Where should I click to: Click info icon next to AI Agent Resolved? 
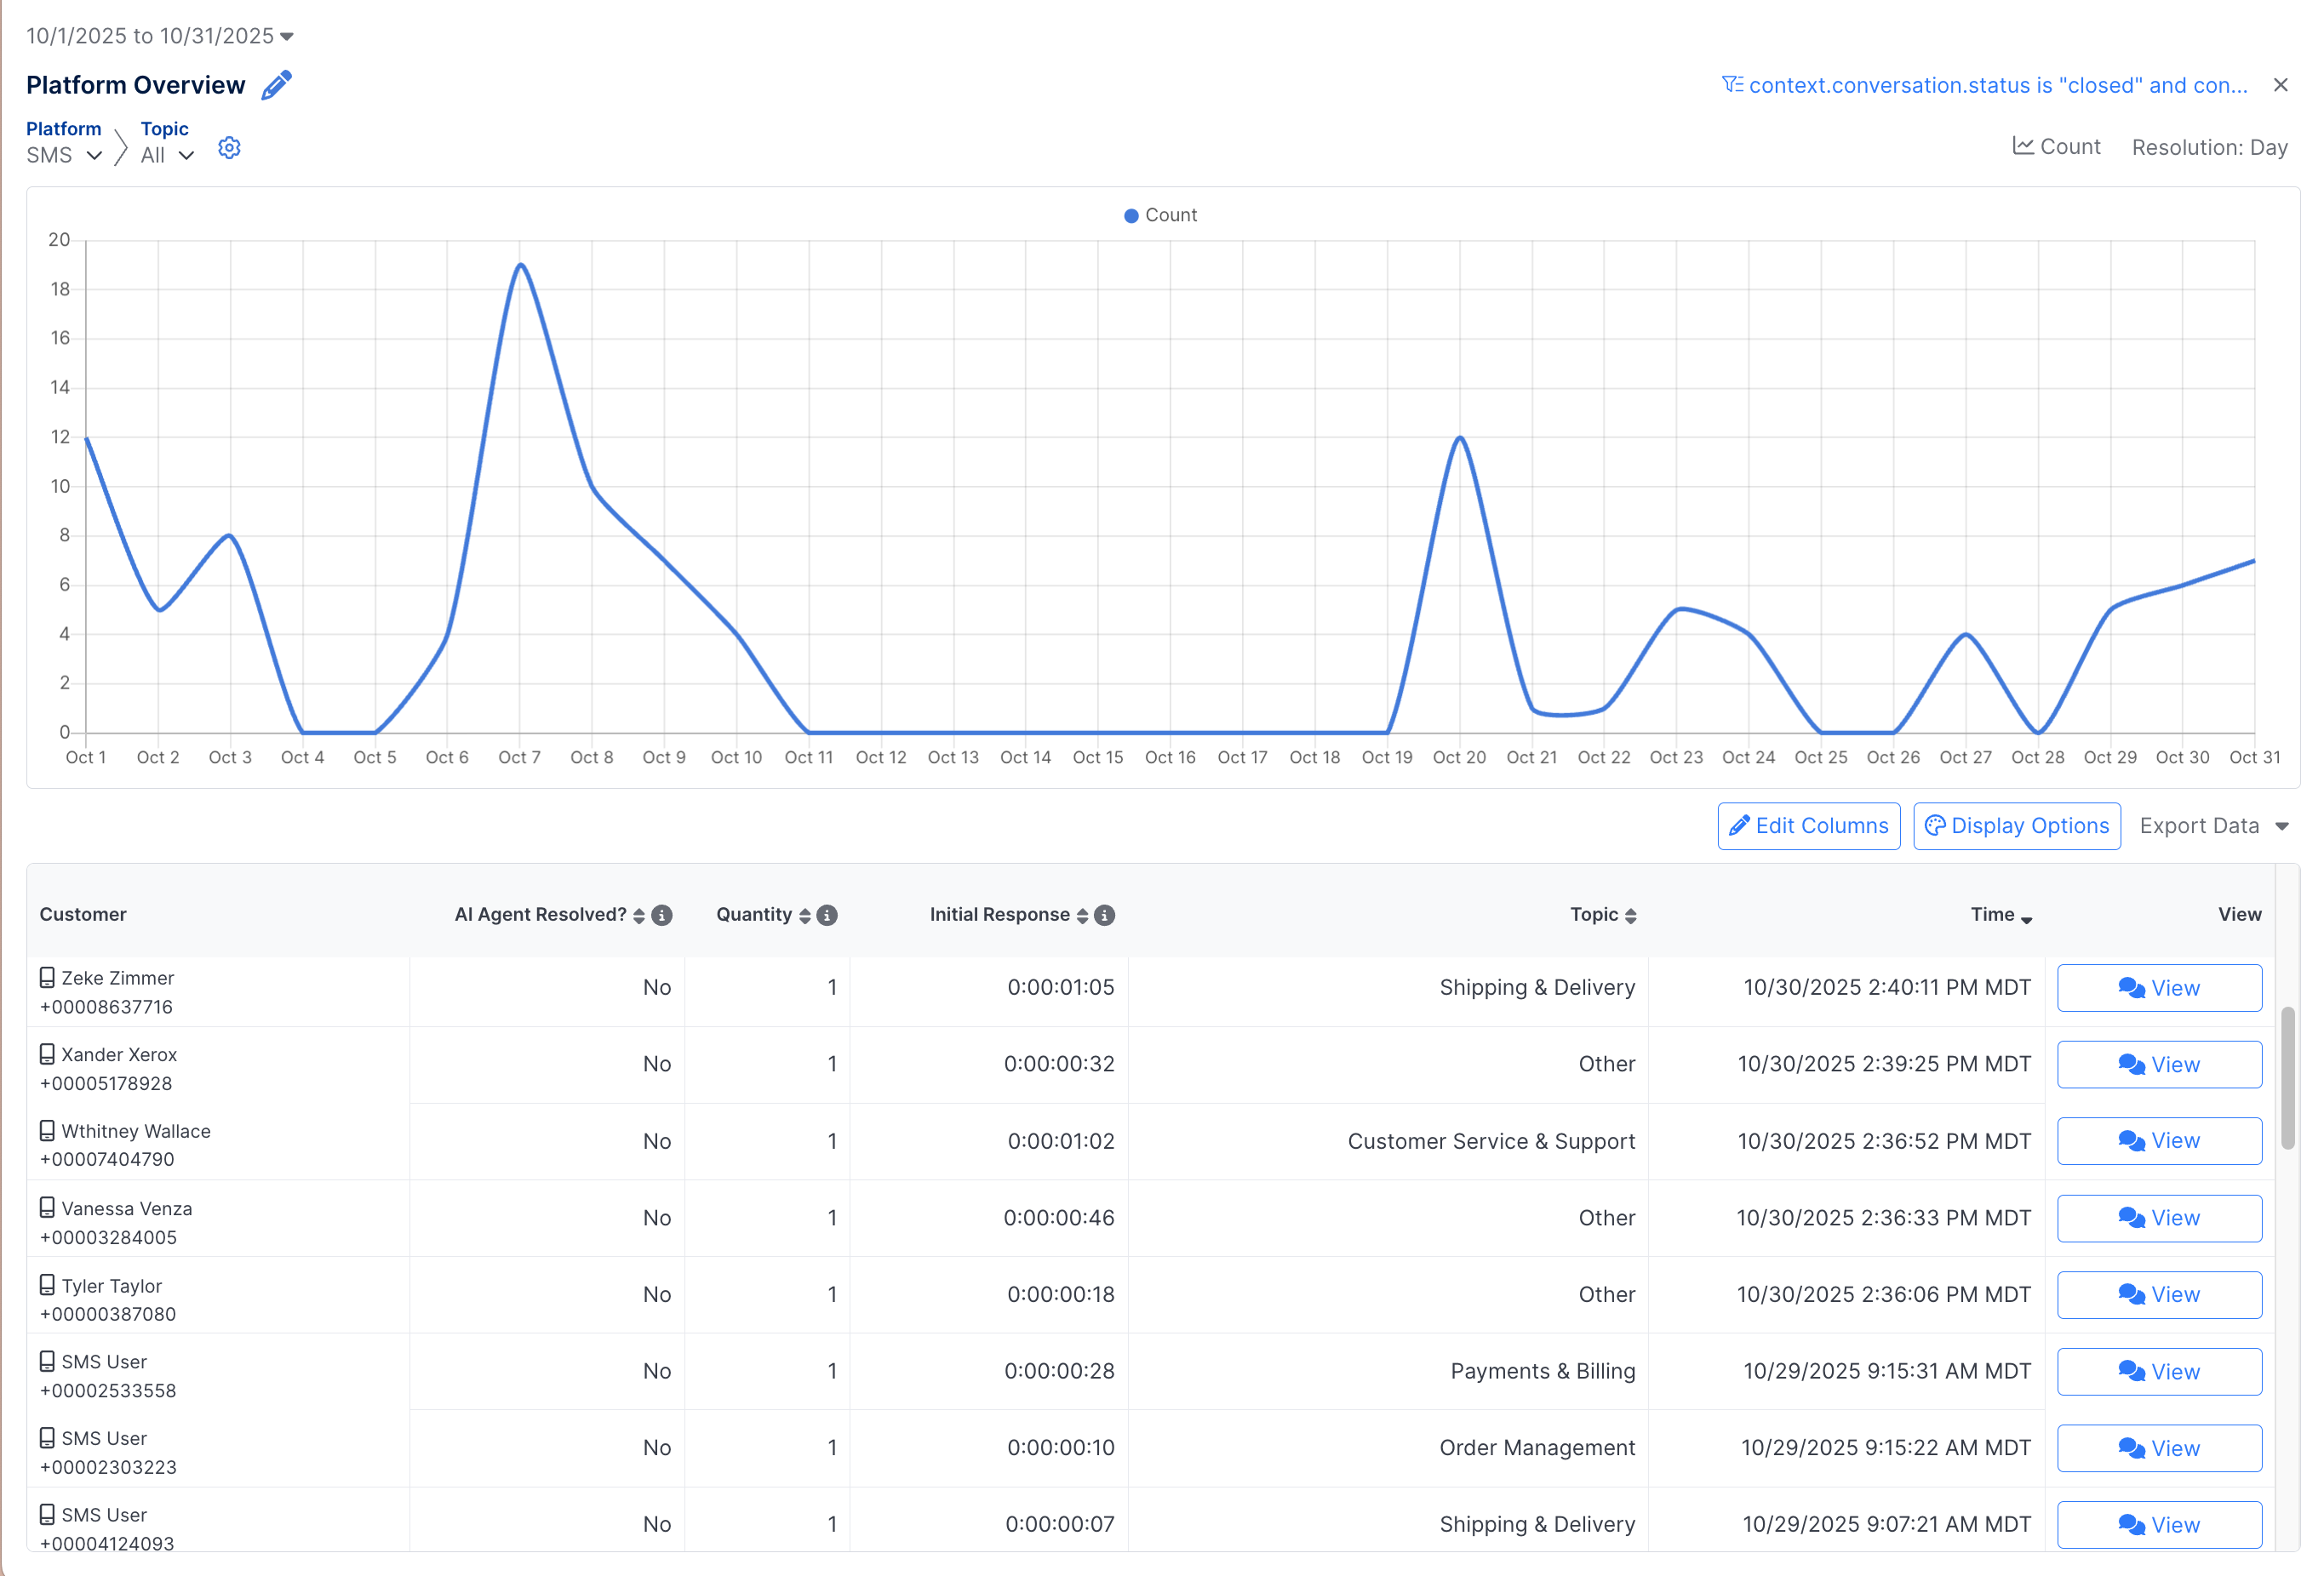(x=662, y=916)
